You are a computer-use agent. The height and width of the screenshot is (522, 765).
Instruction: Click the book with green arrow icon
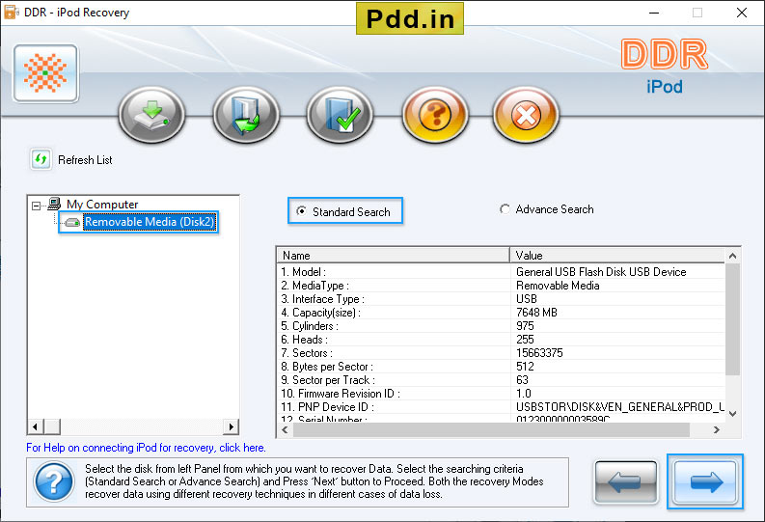[246, 115]
